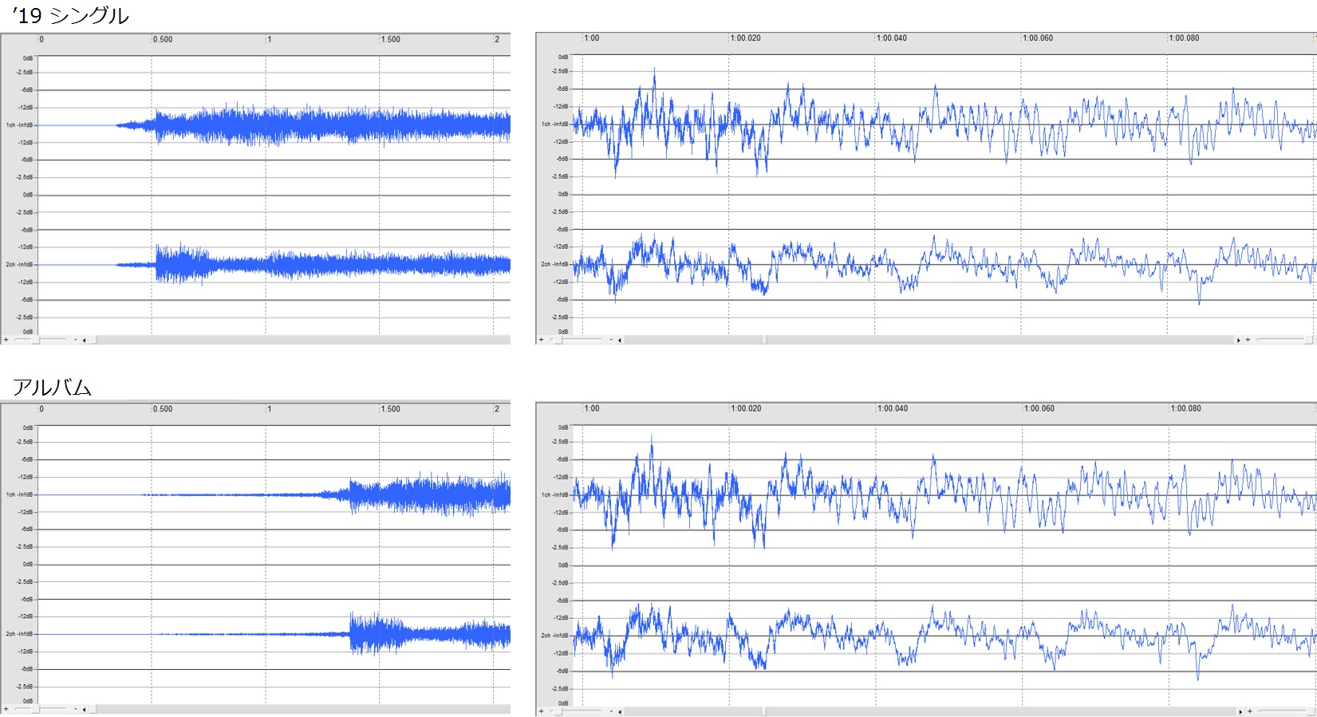The width and height of the screenshot is (1317, 717).
Task: Click the scroll-right arrow in the '19 single zoomed panel
Action: point(1239,341)
